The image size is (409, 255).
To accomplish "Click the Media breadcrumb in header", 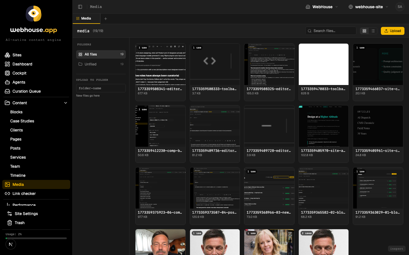I will point(96,7).
